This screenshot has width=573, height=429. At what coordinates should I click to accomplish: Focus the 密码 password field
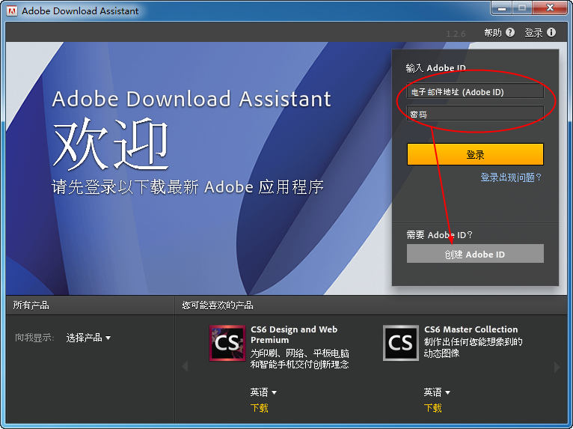tap(475, 114)
